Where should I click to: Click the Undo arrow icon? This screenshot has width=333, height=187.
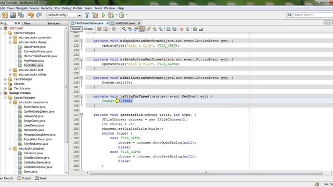(31, 15)
